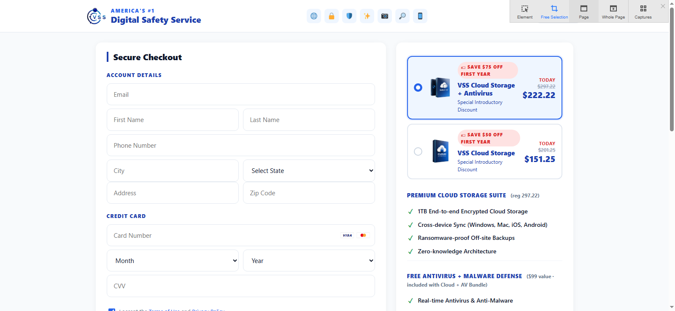Viewport: 675px width, 311px height.
Task: Click the struck-through $297.22 price
Action: 546,87
